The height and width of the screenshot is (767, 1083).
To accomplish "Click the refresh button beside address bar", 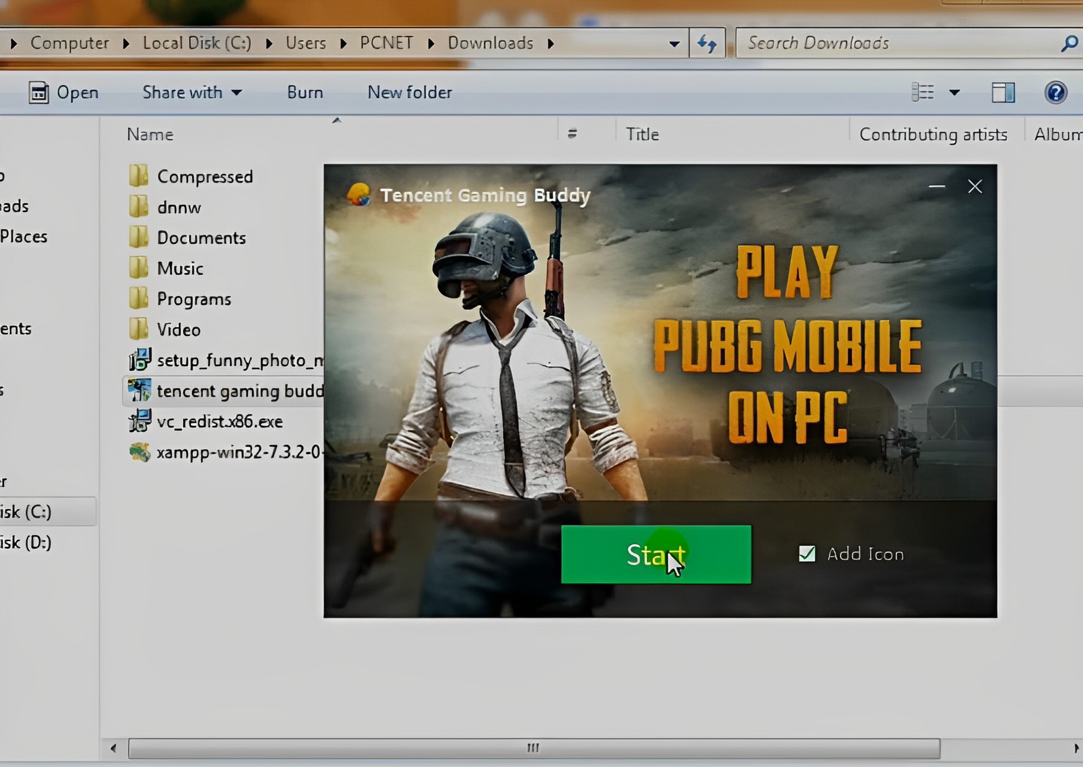I will [707, 43].
